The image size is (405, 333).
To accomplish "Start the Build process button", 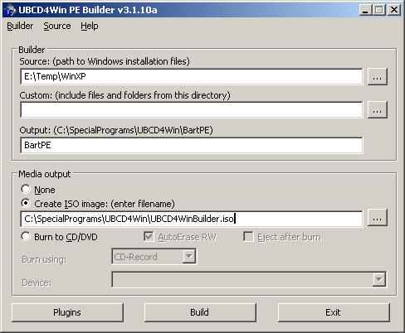I will click(x=200, y=312).
